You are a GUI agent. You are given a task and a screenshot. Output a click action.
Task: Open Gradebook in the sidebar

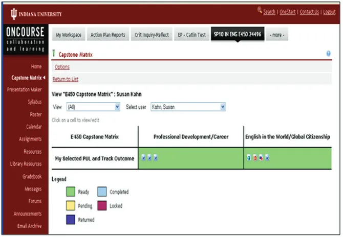click(32, 177)
